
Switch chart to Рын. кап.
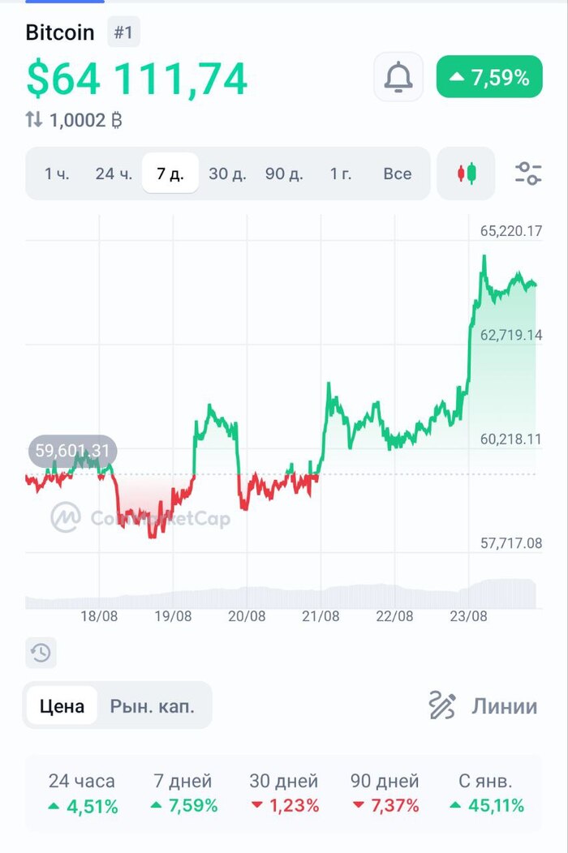point(153,706)
